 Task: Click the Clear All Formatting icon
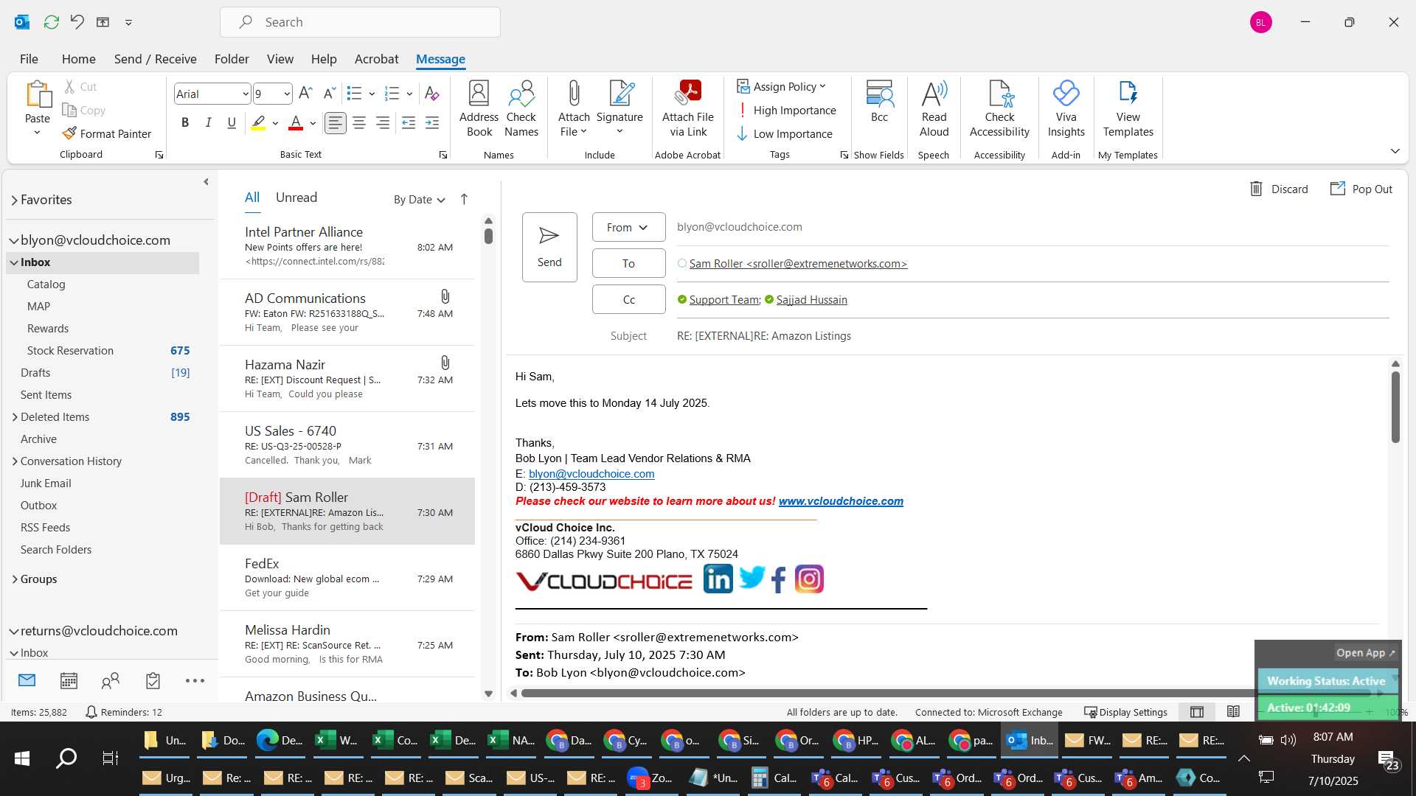[432, 94]
